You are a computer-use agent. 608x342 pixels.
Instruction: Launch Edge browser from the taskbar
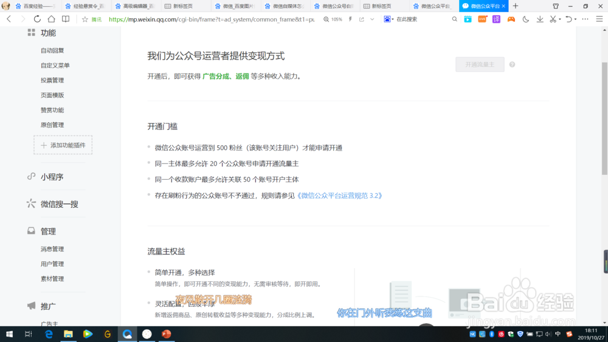pyautogui.click(x=49, y=334)
